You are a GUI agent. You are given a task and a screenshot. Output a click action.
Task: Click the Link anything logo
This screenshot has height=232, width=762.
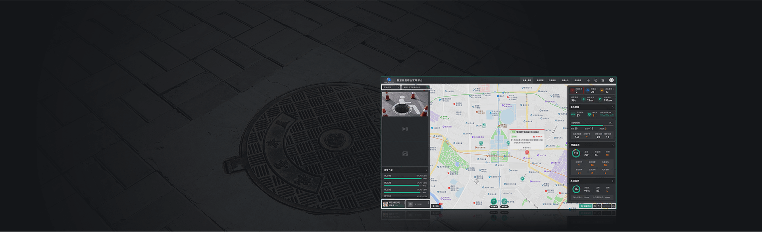coord(389,80)
